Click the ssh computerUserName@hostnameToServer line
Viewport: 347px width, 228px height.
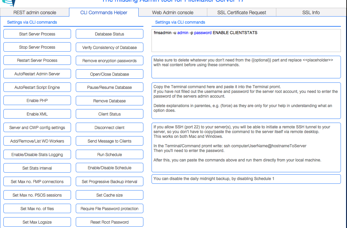(265, 146)
